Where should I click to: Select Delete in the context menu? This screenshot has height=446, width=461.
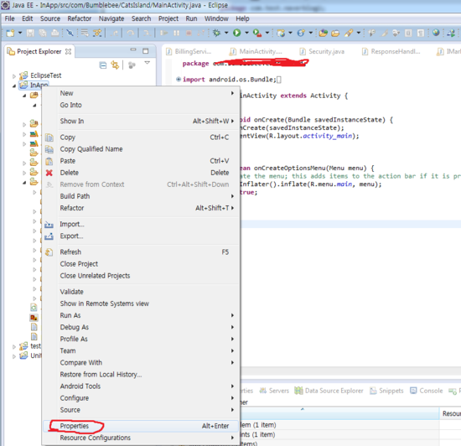click(141, 173)
